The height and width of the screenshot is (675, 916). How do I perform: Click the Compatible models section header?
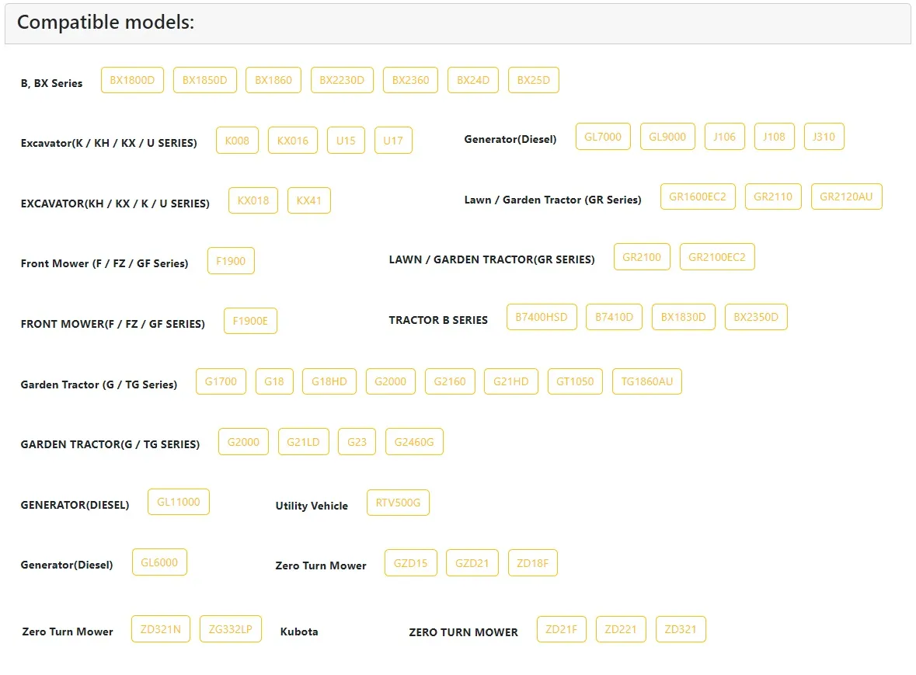tap(106, 23)
